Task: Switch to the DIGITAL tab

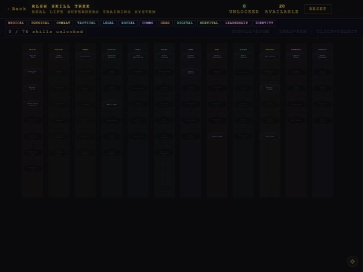Action: 184,23
